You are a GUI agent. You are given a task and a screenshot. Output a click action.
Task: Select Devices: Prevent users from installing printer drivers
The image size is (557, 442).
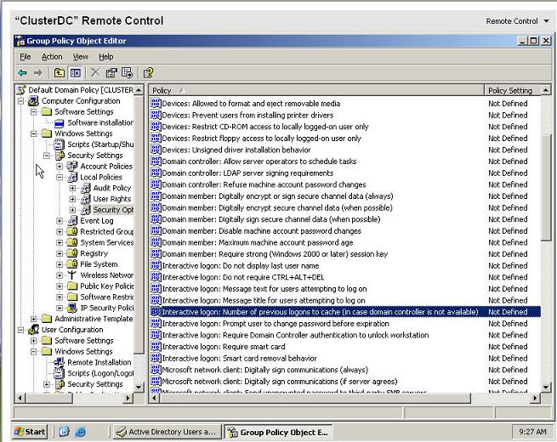[x=247, y=115]
